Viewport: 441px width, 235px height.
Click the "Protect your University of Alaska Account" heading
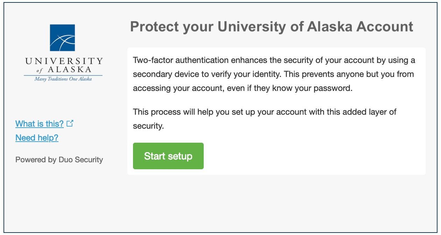click(x=272, y=27)
